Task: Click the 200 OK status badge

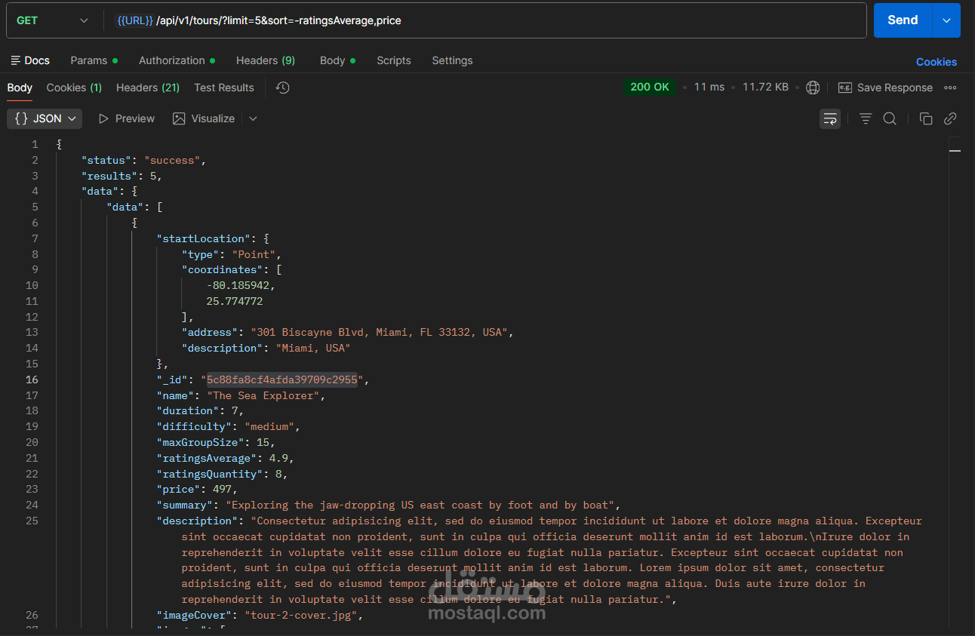Action: tap(650, 87)
